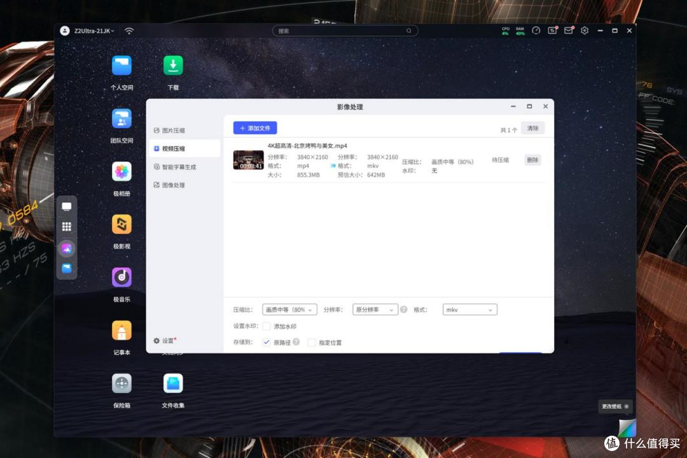Switch to the 图片压缩 tab

click(x=184, y=130)
